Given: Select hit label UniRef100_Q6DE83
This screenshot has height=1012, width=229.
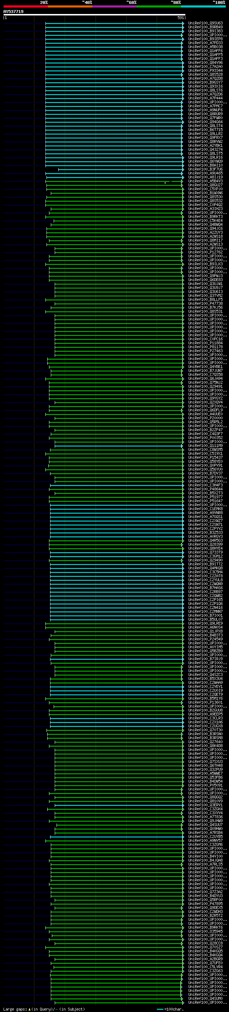Looking at the screenshot, I should point(205,280).
